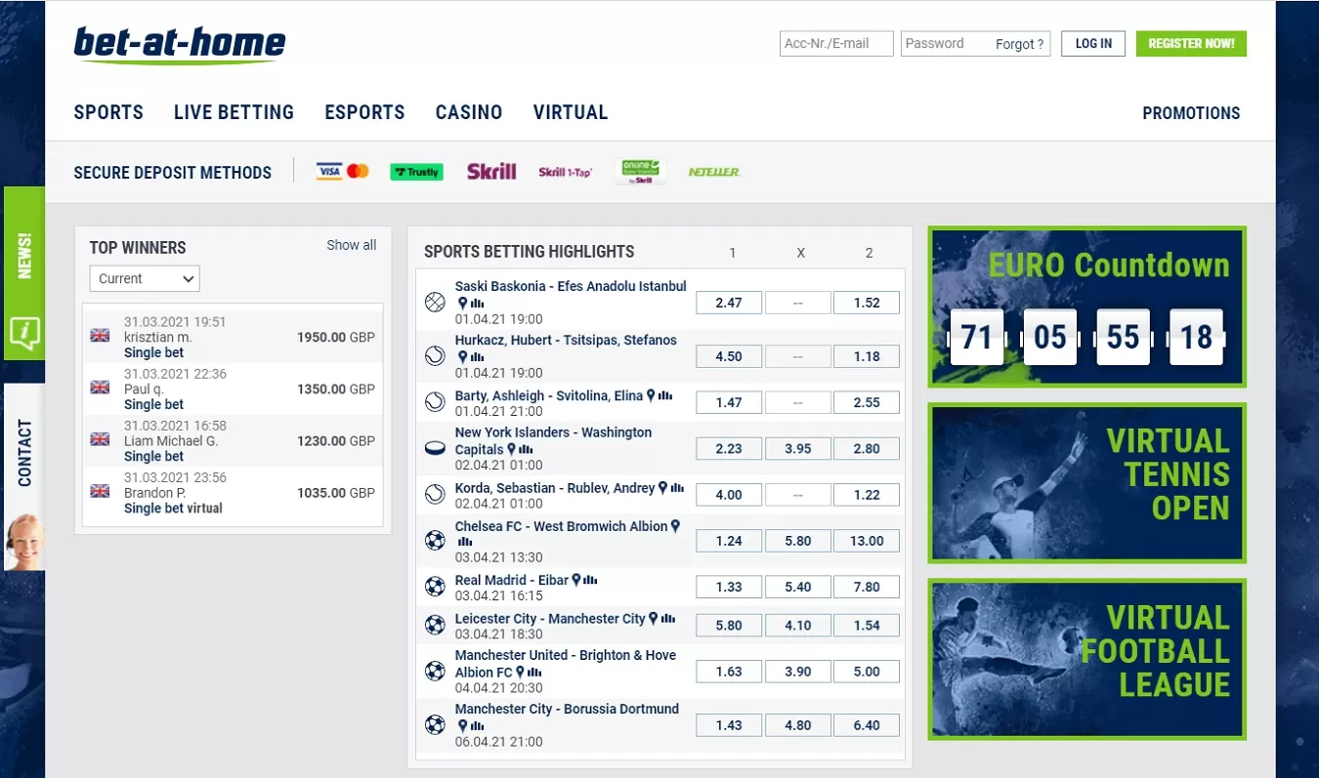Screen dimensions: 1319x778
Task: Select the Trustly deposit icon
Action: [416, 172]
